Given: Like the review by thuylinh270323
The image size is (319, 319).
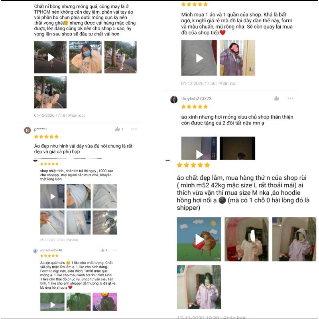Looking at the screenshot, I should (x=276, y=98).
